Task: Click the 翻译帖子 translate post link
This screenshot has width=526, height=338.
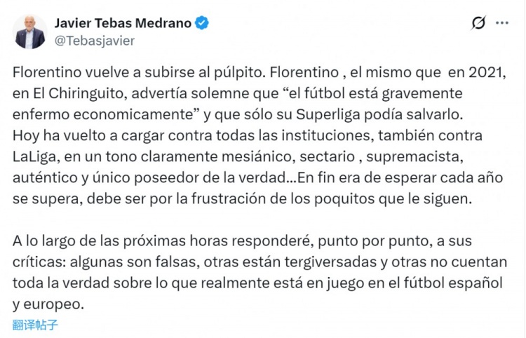Action: click(x=35, y=325)
